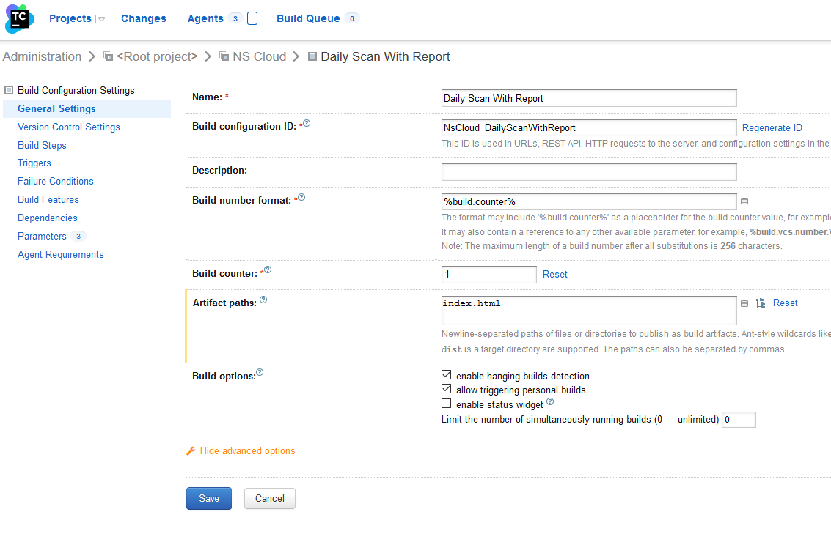Expand the Projects dropdown arrow
The height and width of the screenshot is (534, 831).
tap(101, 19)
